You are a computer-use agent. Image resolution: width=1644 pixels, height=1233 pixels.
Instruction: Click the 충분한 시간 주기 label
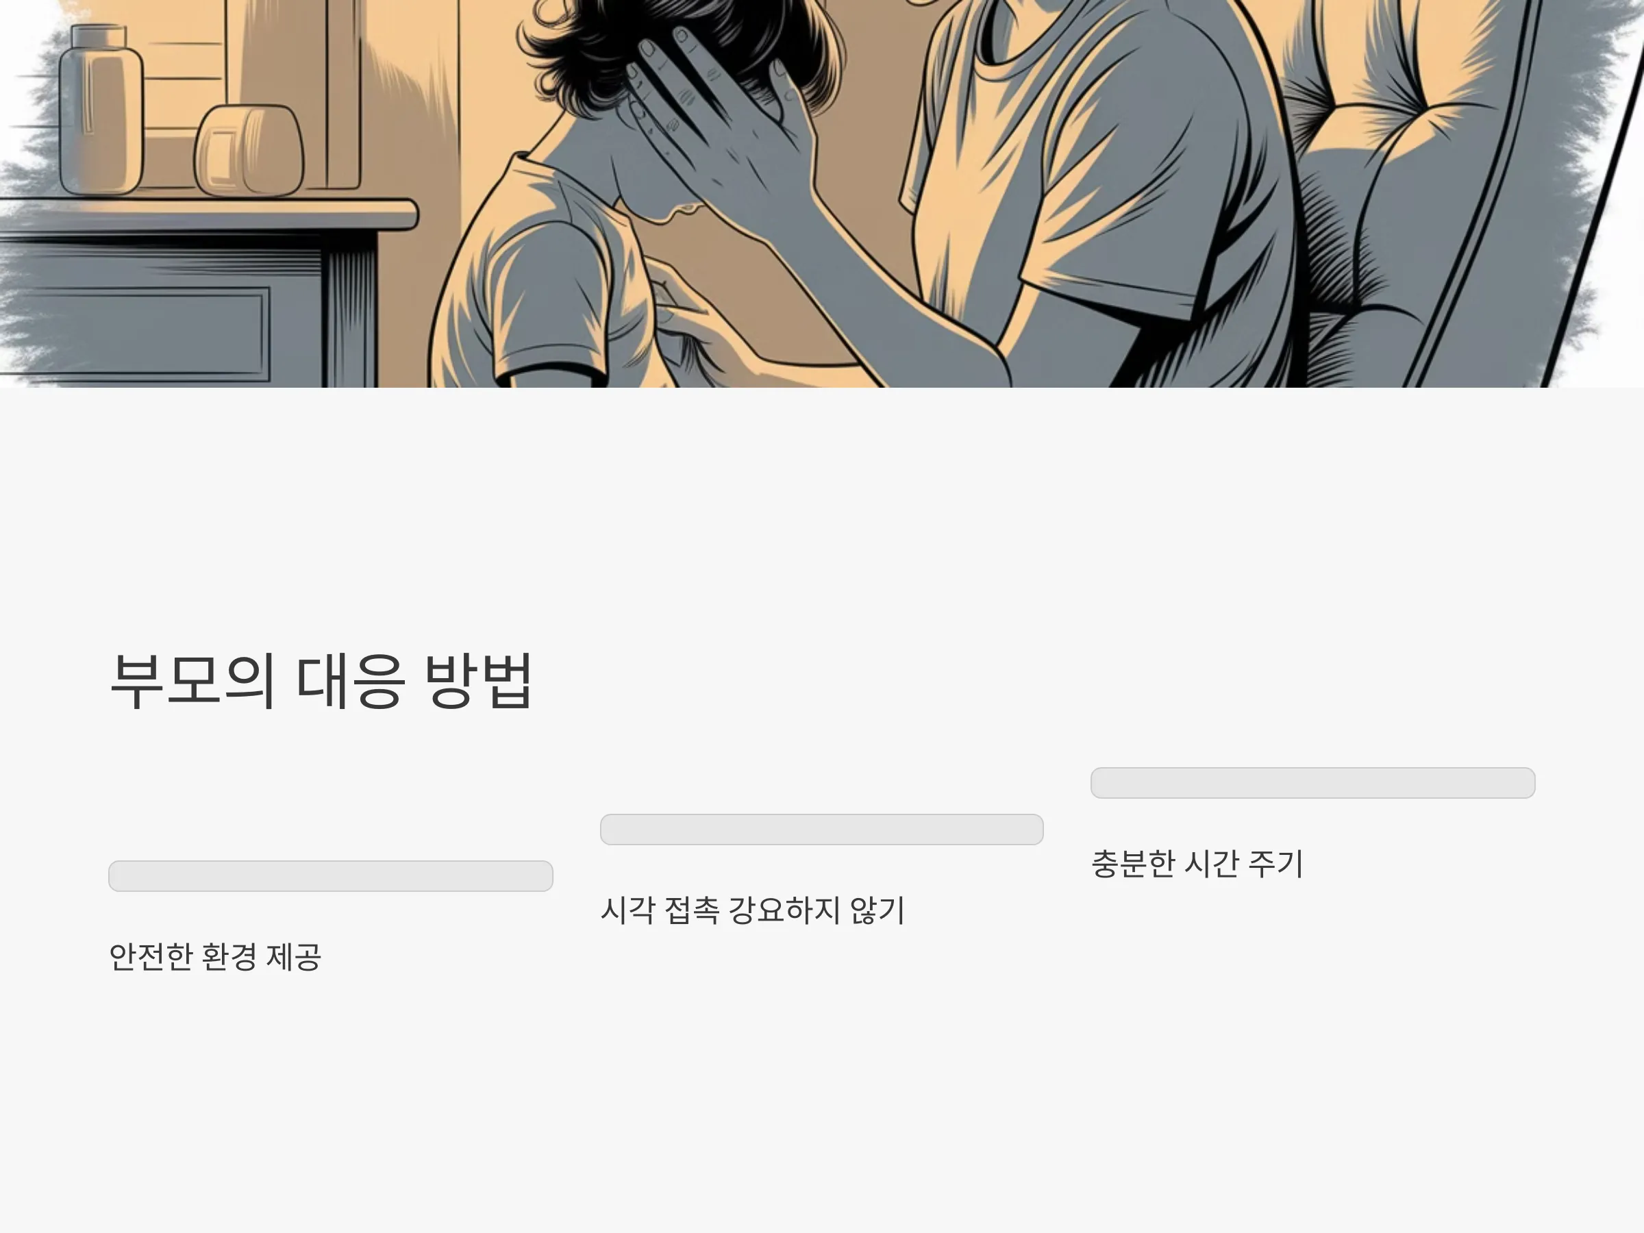[x=1197, y=864]
